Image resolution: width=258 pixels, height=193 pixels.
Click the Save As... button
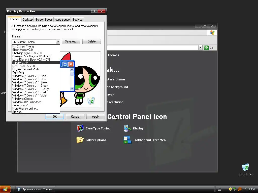click(x=71, y=41)
